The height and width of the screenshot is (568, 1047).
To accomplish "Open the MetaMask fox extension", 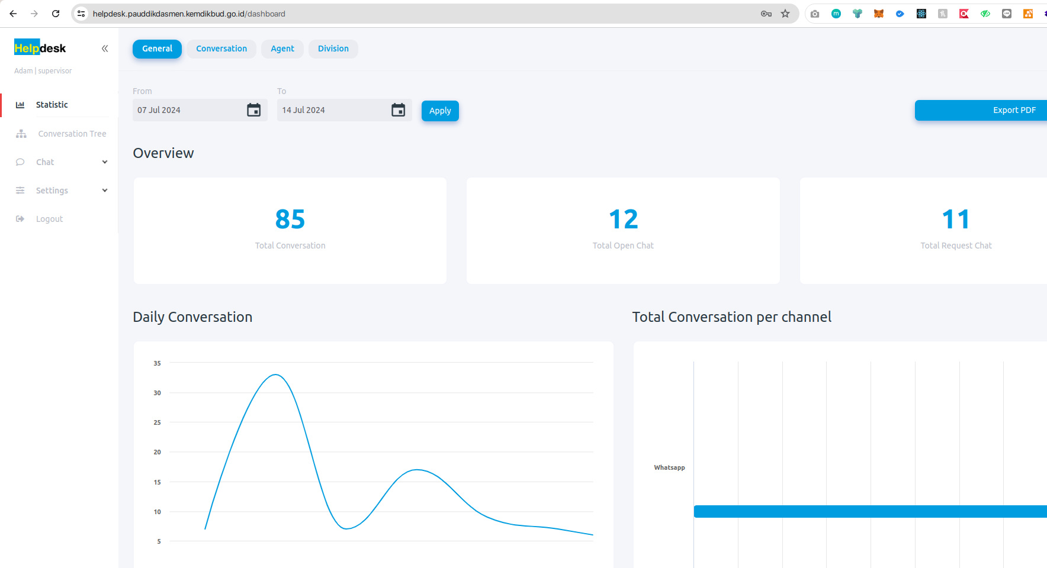I will pos(879,14).
